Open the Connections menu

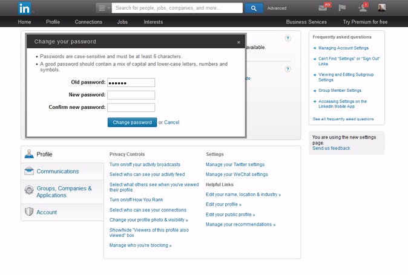click(88, 22)
